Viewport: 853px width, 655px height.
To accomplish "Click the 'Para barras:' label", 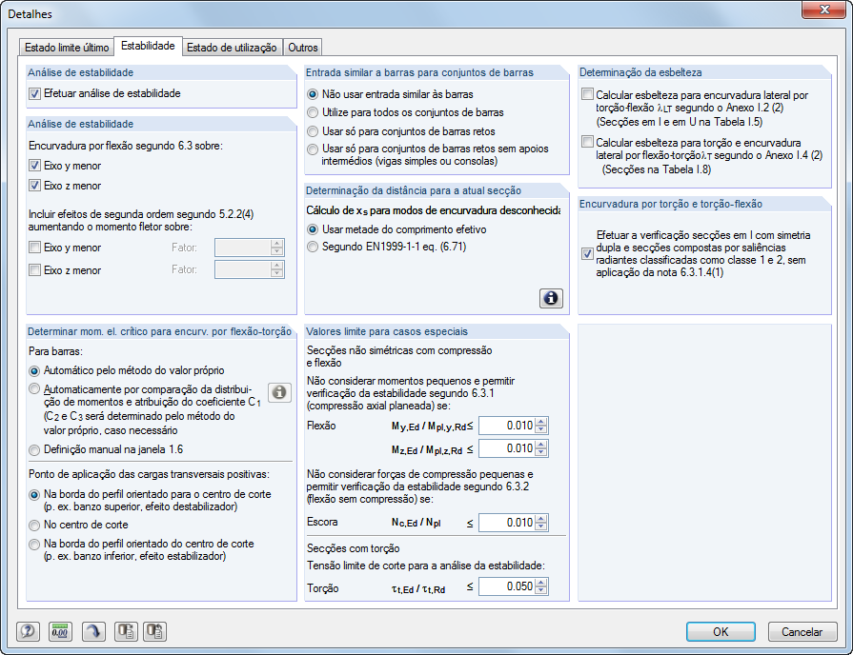I will (x=55, y=351).
